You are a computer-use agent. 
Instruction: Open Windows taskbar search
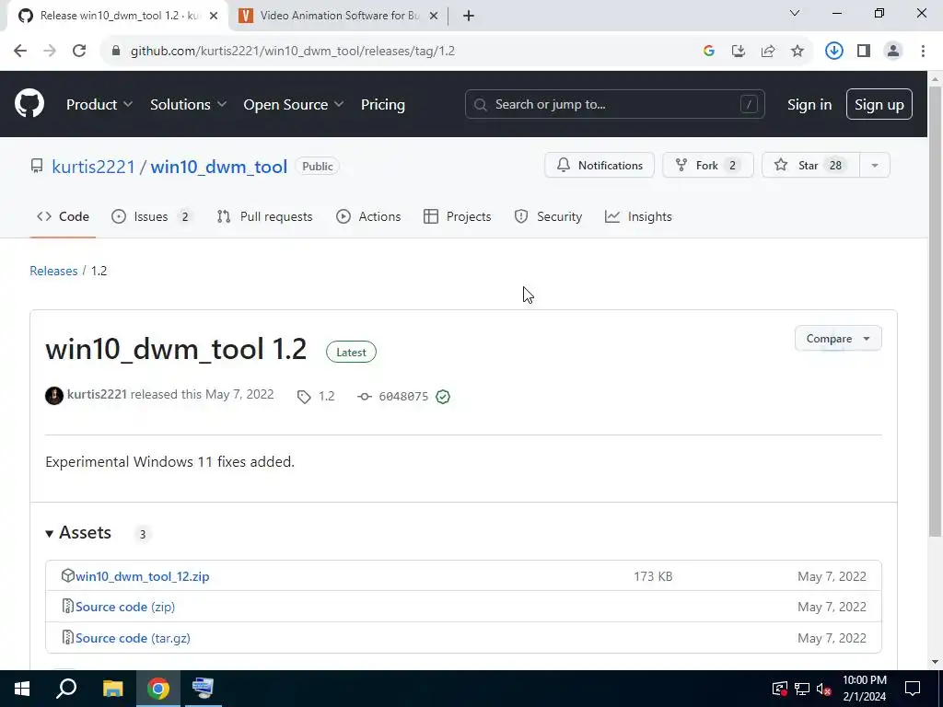coord(66,689)
